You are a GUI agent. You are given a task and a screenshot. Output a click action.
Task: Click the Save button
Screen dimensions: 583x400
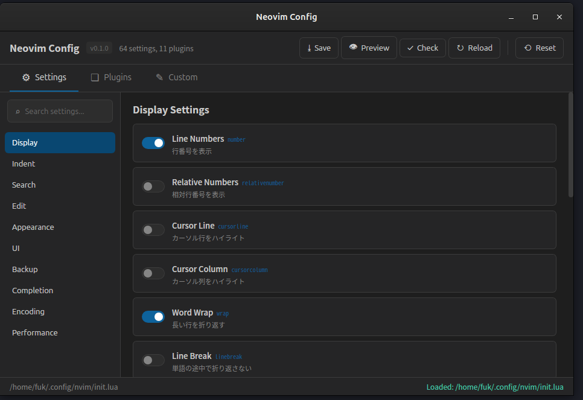[x=319, y=48]
